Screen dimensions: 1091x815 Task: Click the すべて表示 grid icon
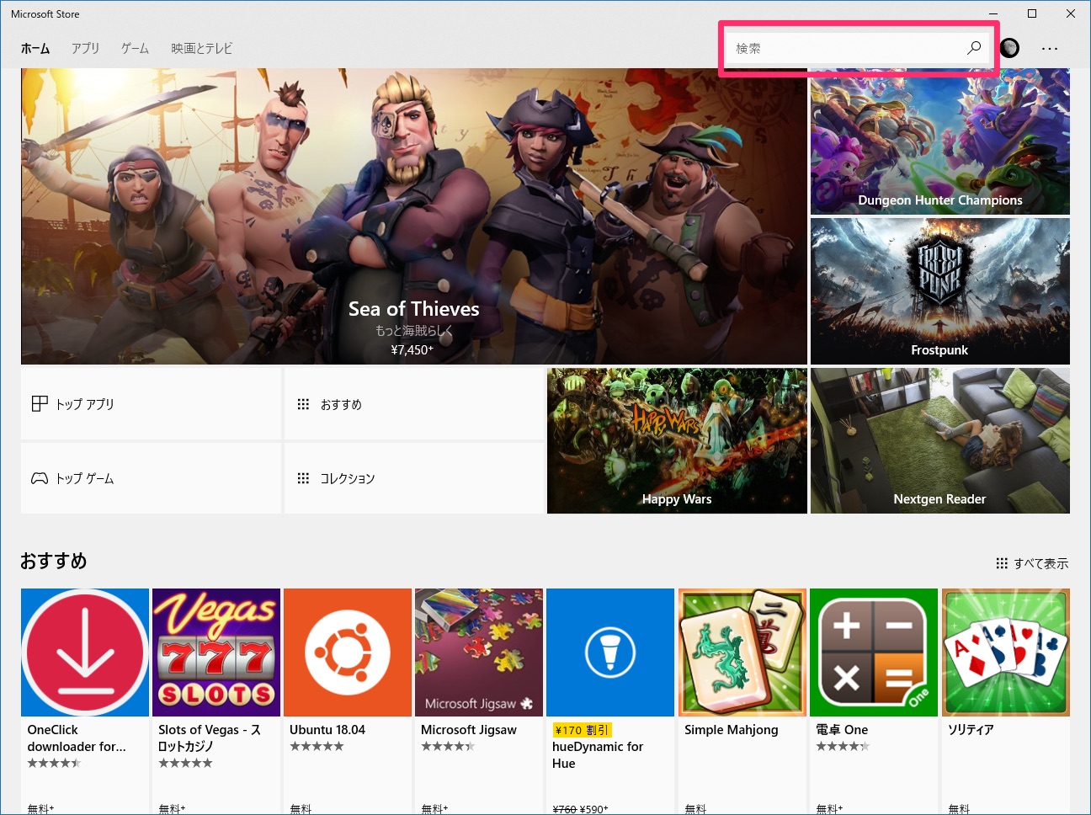click(1002, 563)
